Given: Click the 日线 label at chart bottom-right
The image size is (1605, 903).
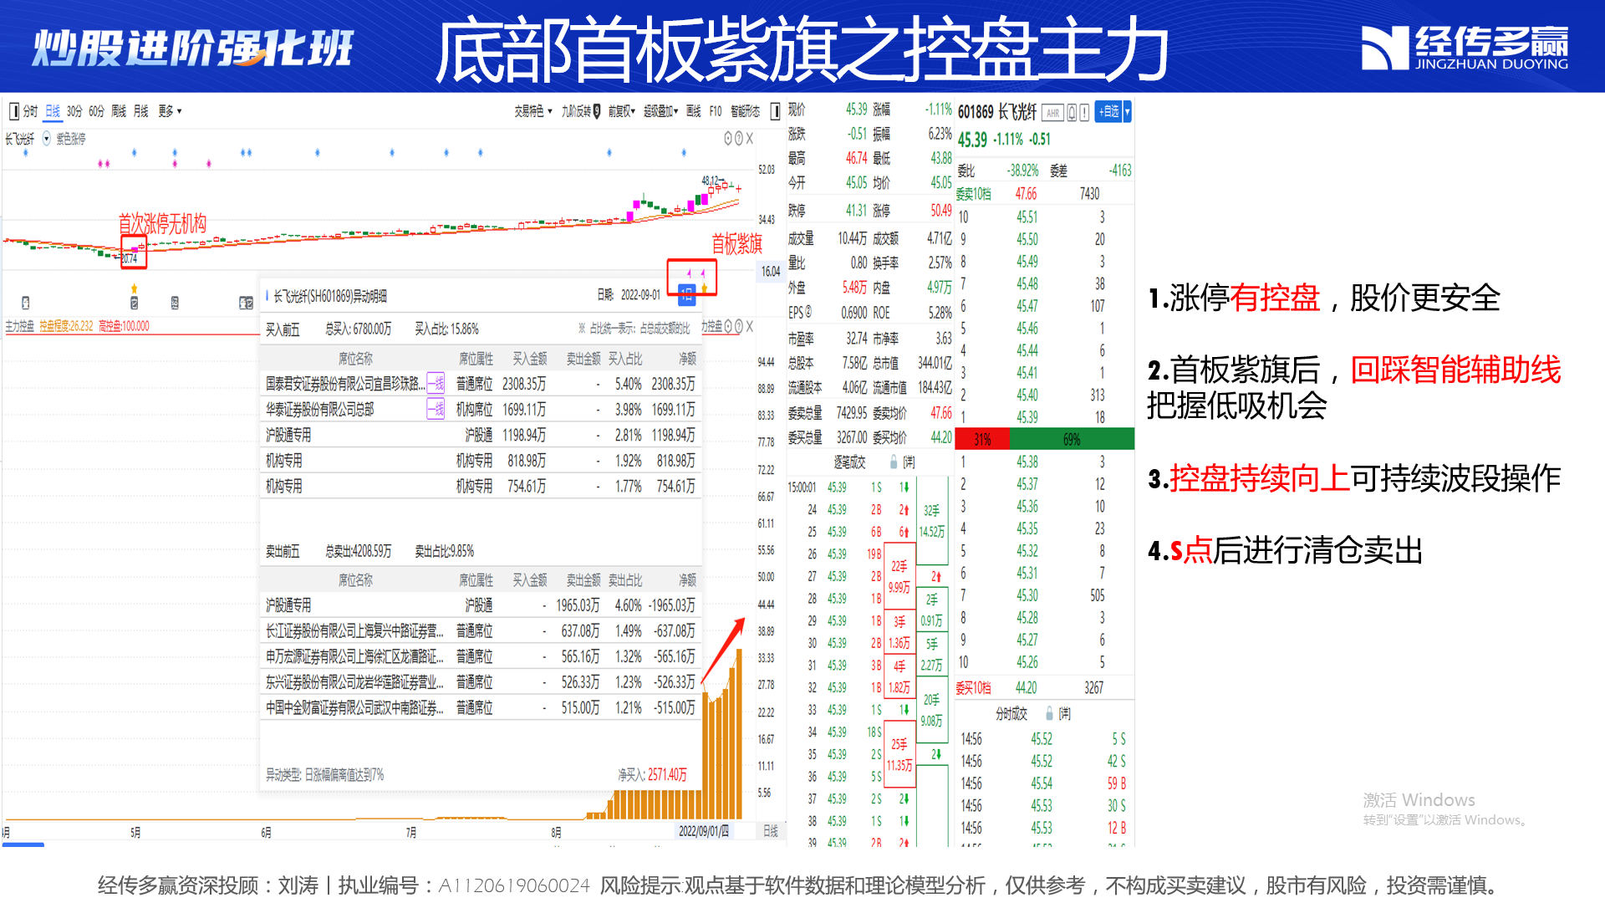Looking at the screenshot, I should coord(771,831).
